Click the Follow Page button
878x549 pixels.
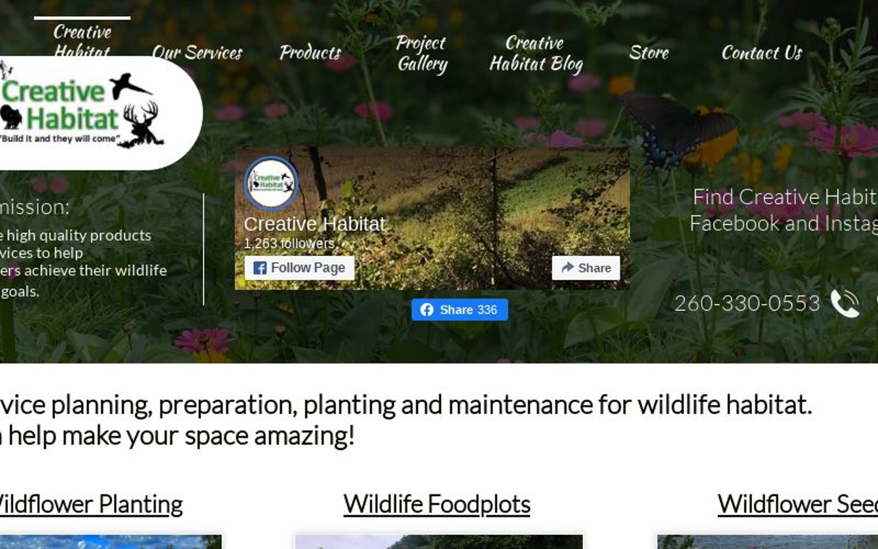coord(300,268)
